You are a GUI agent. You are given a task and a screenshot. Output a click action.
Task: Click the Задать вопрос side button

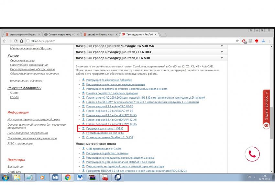(266, 106)
